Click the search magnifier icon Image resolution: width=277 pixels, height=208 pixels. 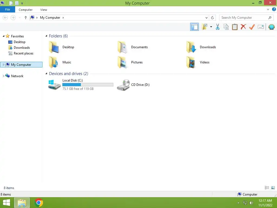pos(270,18)
